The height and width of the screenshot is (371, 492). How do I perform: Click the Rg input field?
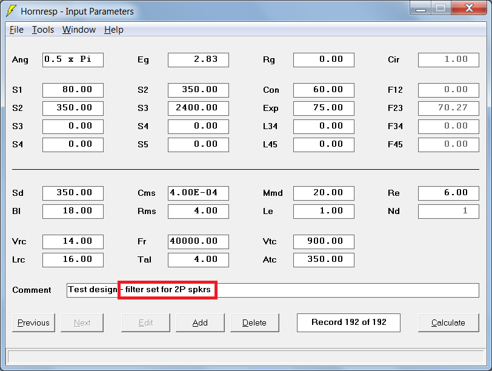tap(324, 60)
